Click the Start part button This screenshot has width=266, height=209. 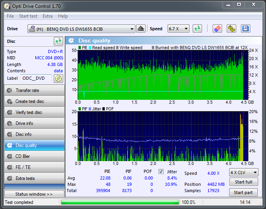(243, 192)
